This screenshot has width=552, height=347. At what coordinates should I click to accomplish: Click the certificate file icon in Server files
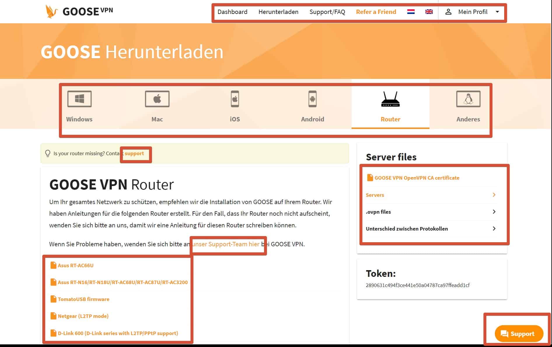click(370, 178)
